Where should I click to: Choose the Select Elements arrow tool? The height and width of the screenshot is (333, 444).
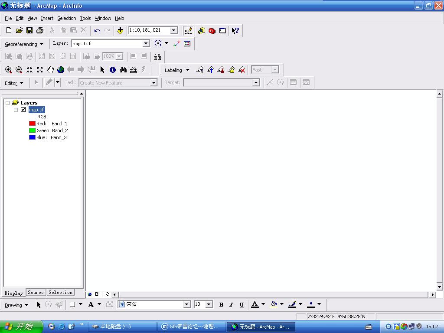[x=102, y=70]
